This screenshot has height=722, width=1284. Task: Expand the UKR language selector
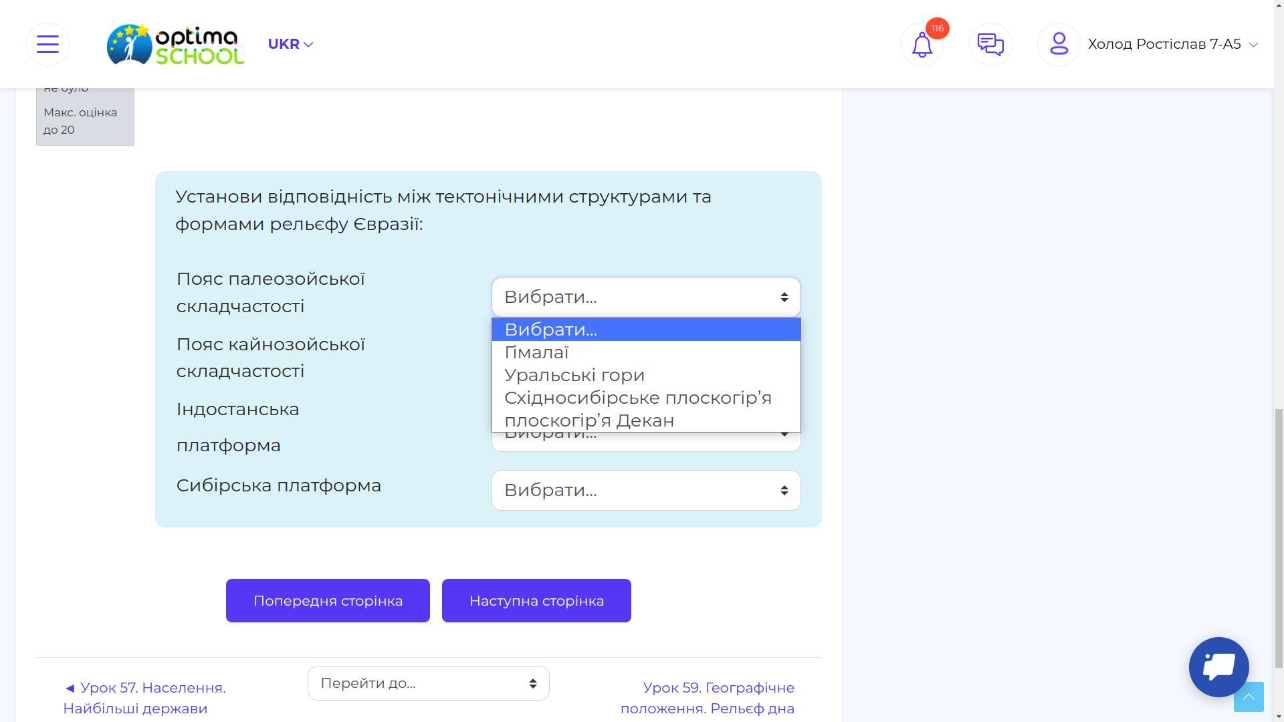[290, 44]
